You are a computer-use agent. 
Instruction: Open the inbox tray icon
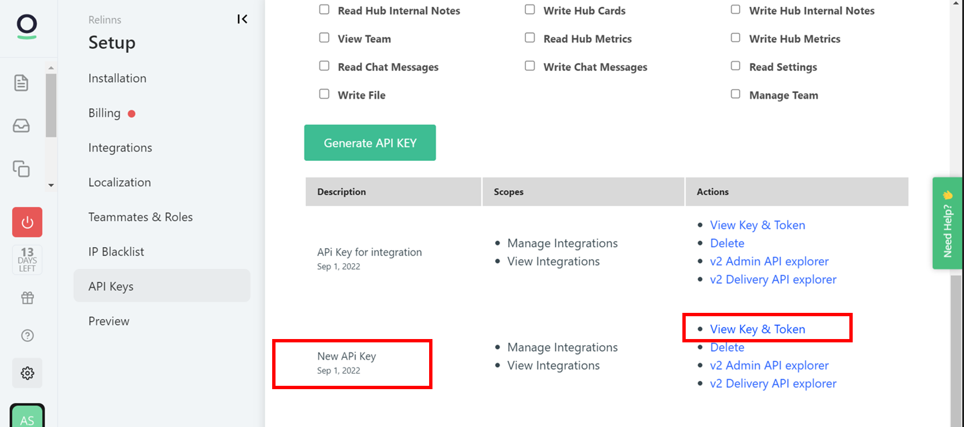(21, 126)
